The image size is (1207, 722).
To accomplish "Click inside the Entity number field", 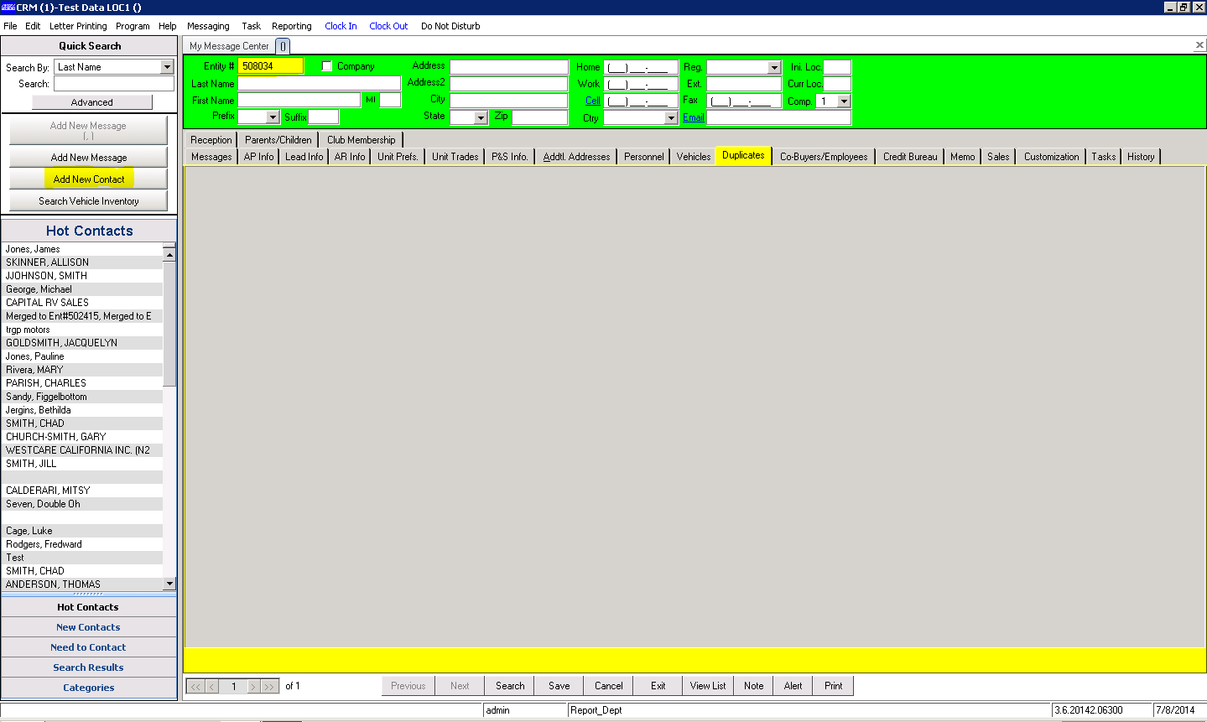I will pyautogui.click(x=271, y=65).
